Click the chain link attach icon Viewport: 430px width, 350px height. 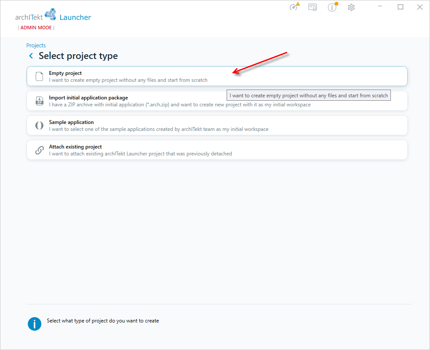(x=40, y=150)
